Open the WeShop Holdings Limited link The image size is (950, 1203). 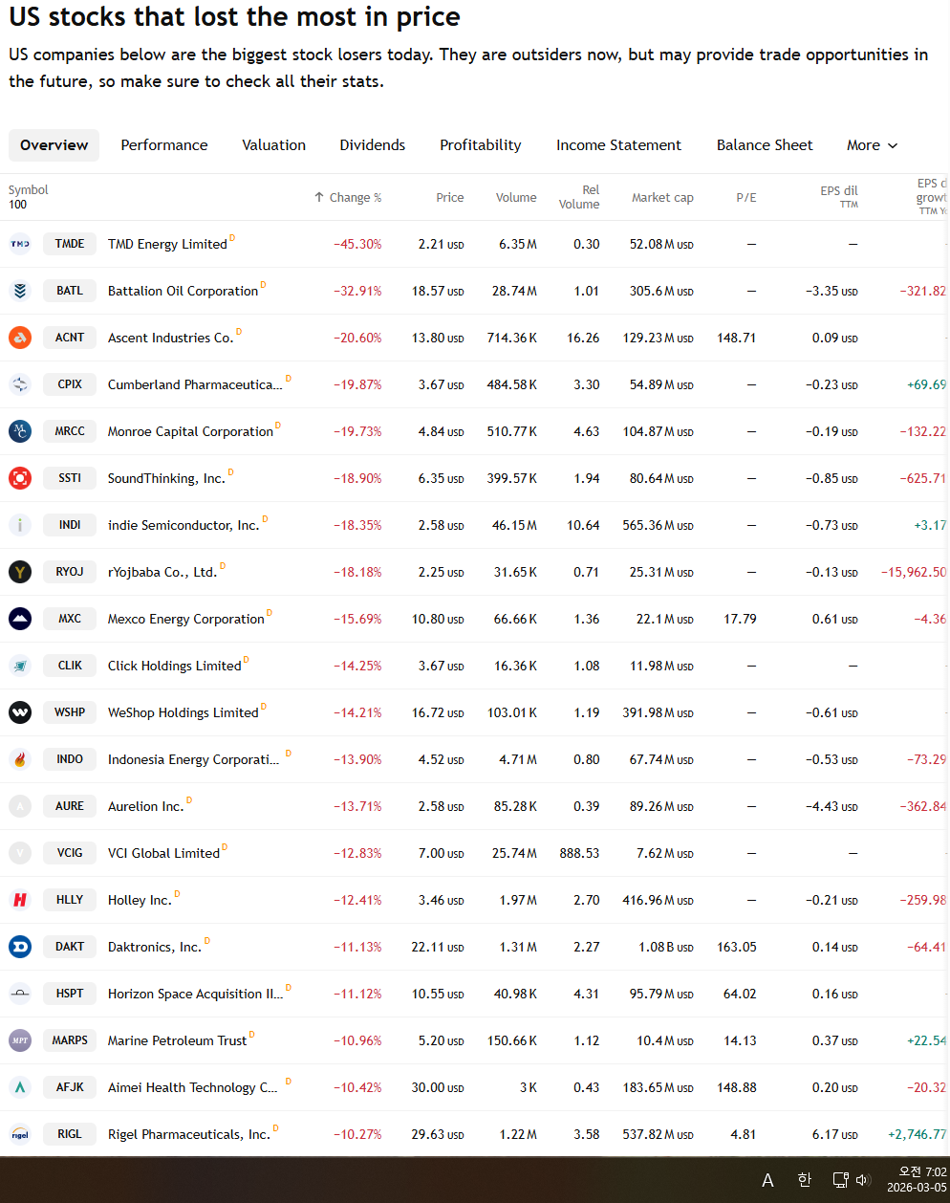pos(184,712)
